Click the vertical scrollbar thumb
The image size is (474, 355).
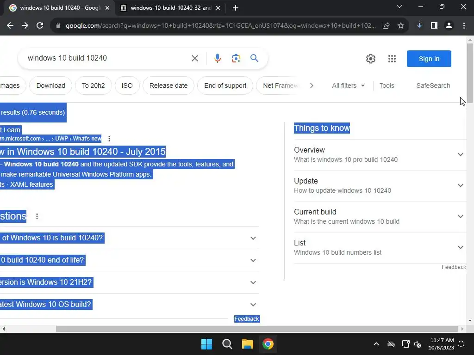tap(470, 73)
